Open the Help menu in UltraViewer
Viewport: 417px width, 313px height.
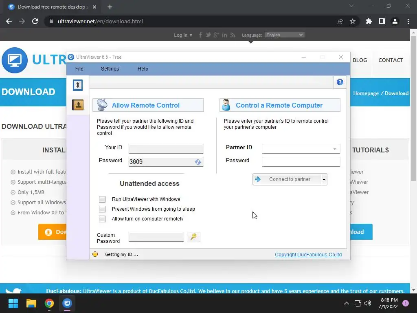coord(143,68)
